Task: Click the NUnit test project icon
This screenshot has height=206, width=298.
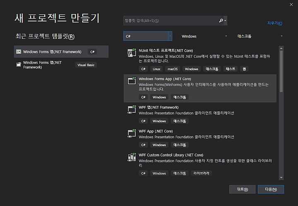Action: click(x=132, y=53)
